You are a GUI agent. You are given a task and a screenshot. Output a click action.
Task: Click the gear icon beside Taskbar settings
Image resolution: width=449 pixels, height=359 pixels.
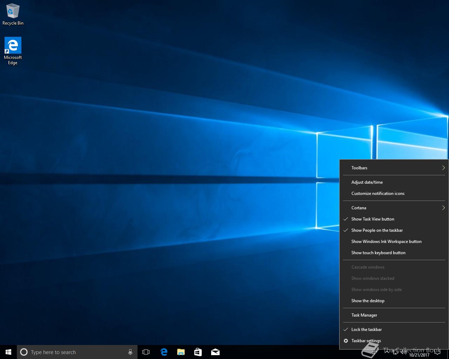(x=346, y=341)
